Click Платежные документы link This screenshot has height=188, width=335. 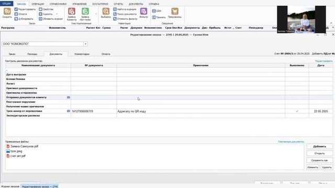[291, 142]
